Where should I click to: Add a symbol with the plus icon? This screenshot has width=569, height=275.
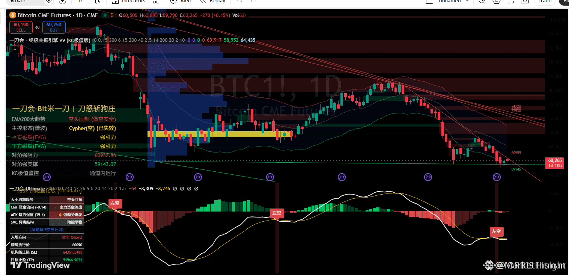click(x=63, y=1)
